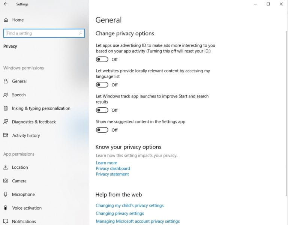Select the General lock icon
Image resolution: width=288 pixels, height=225 pixels.
coord(6,81)
